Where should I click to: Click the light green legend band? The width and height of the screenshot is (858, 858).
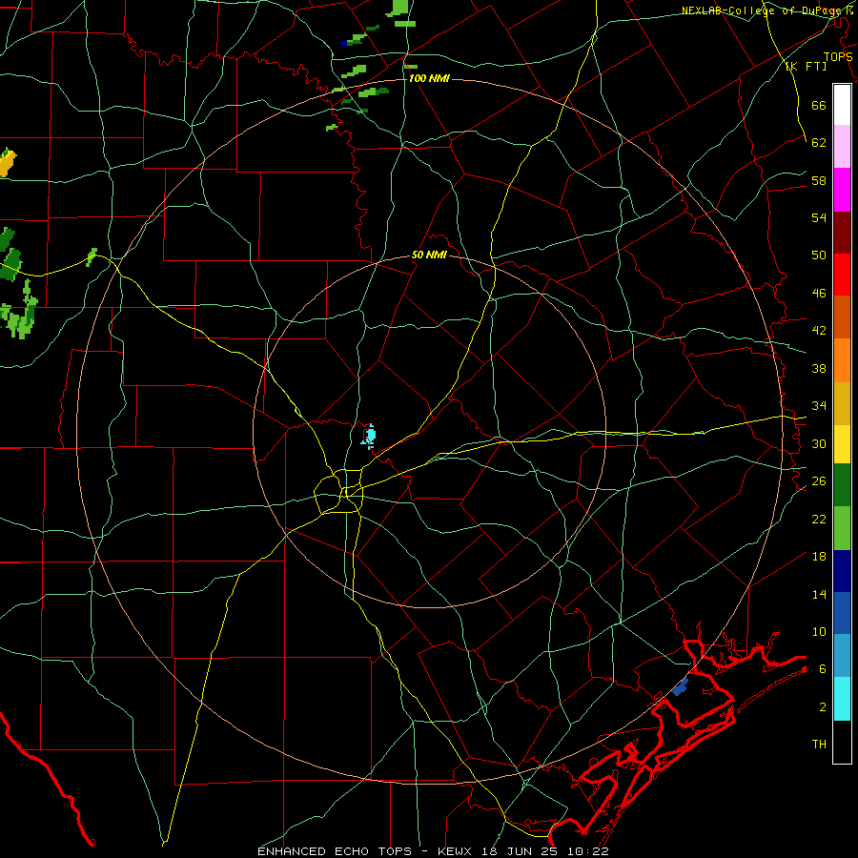tap(842, 528)
